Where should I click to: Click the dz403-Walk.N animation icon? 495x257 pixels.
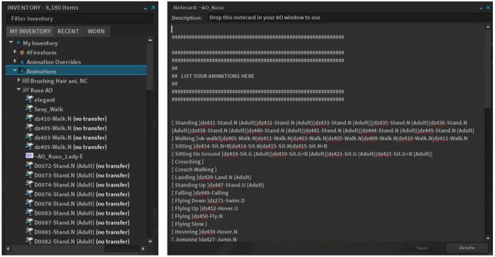click(x=29, y=137)
